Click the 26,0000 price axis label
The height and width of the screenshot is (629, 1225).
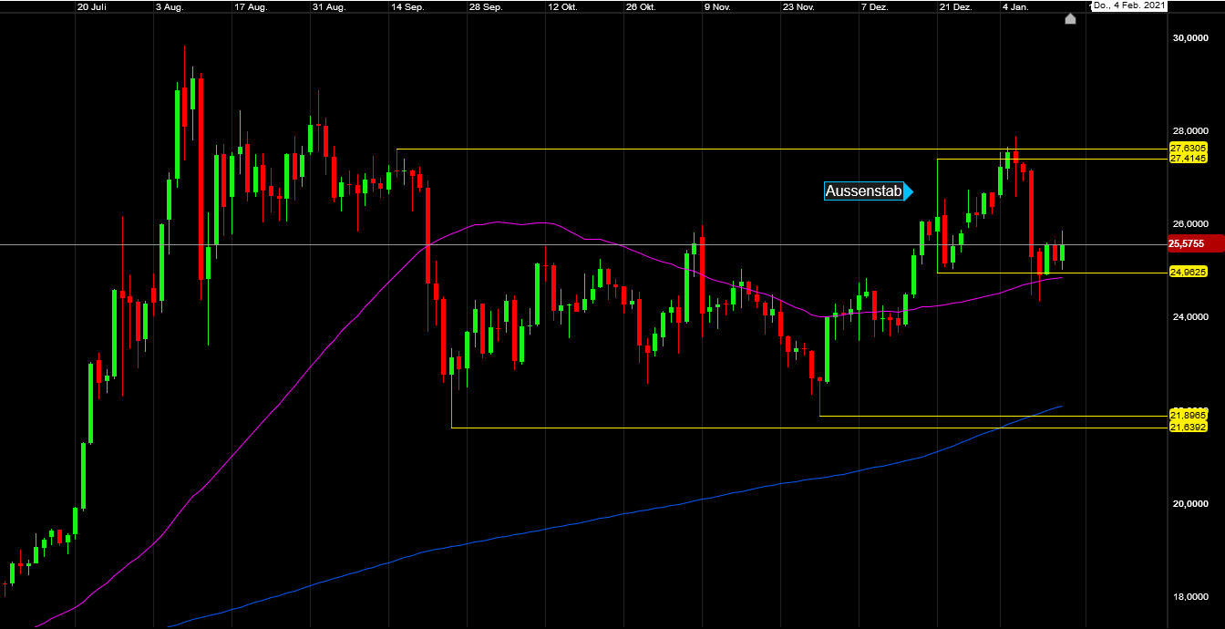[1189, 224]
